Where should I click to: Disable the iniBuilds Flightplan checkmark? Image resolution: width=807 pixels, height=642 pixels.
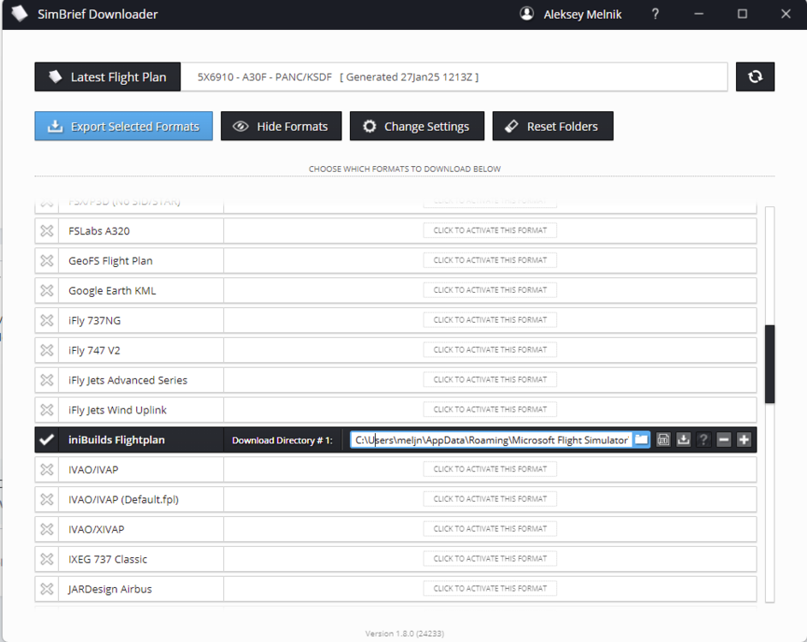point(47,440)
